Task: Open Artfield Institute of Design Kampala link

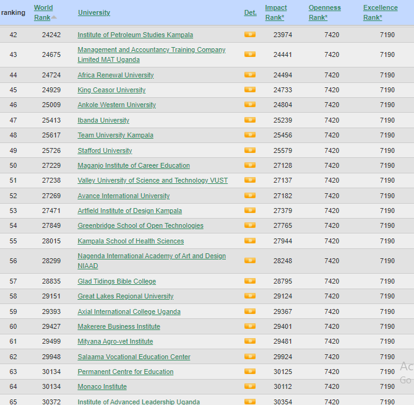Action: [129, 211]
